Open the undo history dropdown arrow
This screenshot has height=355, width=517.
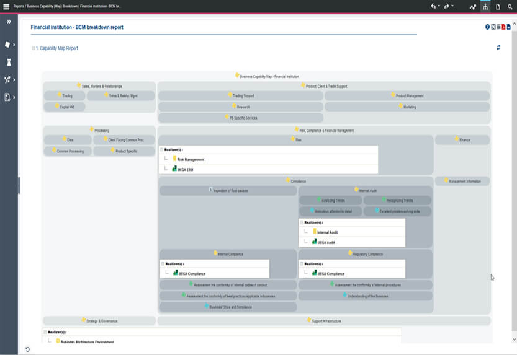(439, 6)
